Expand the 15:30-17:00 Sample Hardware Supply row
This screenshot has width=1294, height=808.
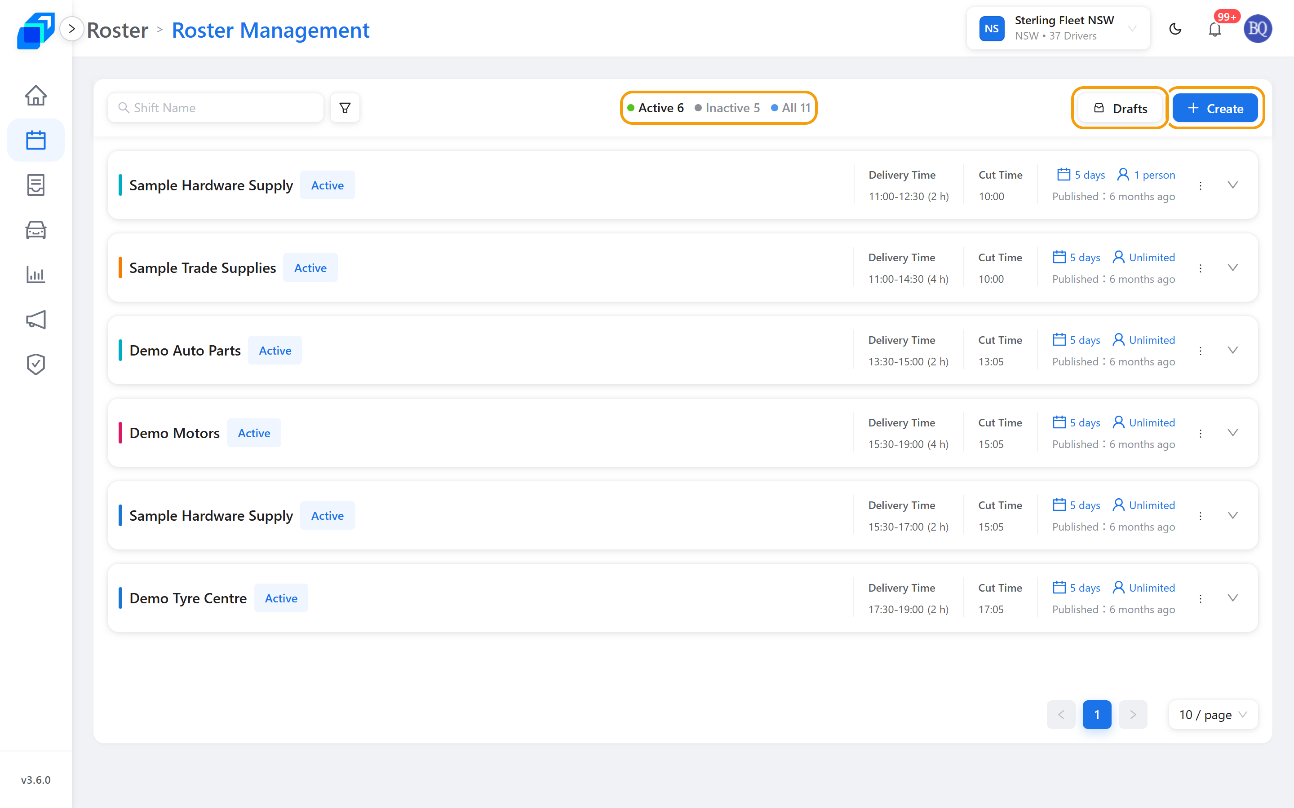click(1232, 515)
